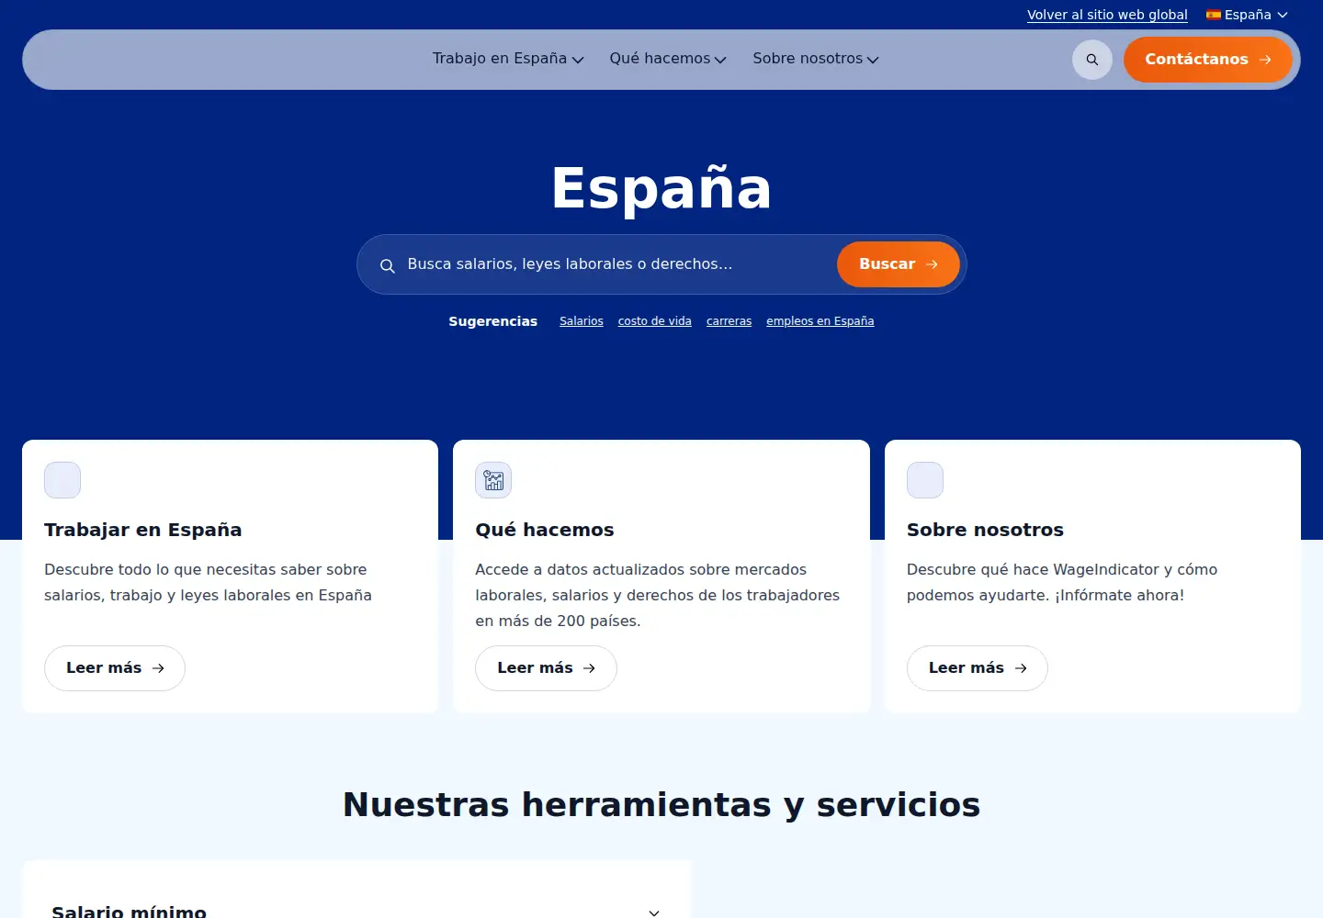The image size is (1323, 918).
Task: Click the Buscar button
Action: [899, 264]
